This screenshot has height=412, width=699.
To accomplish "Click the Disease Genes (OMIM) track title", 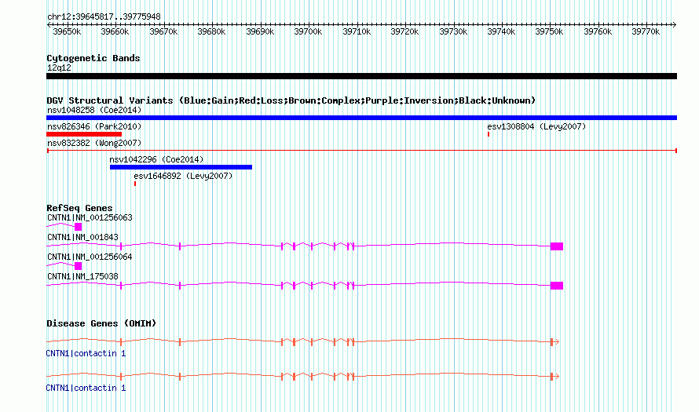I will [x=101, y=323].
